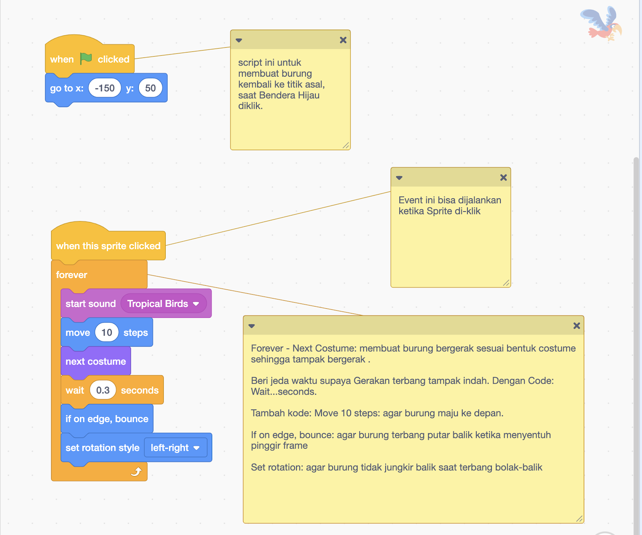
Task: Click the "set rotation style" block
Action: tap(102, 448)
